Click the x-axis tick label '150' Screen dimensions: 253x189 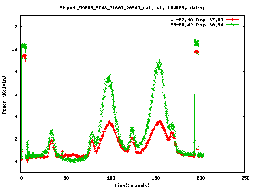155,178
